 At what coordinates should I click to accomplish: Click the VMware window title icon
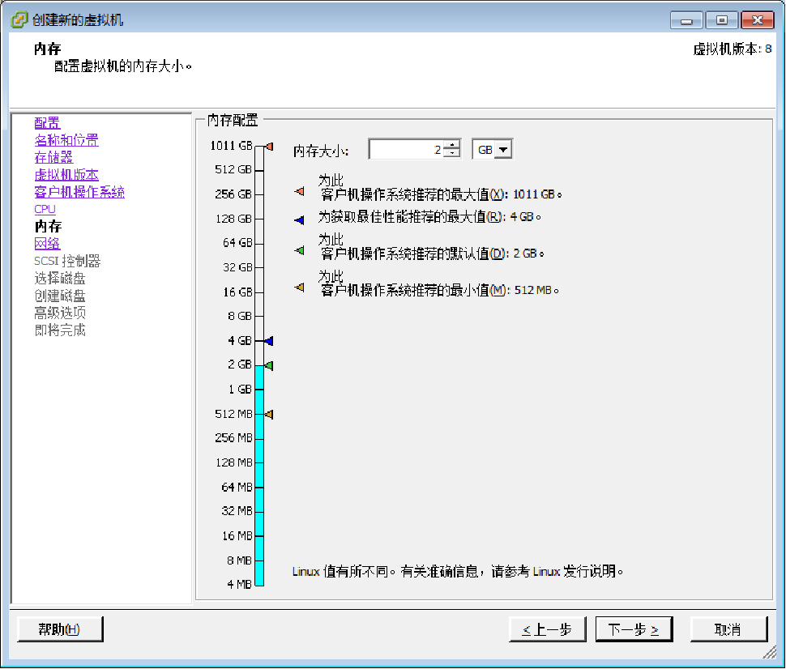tap(19, 19)
